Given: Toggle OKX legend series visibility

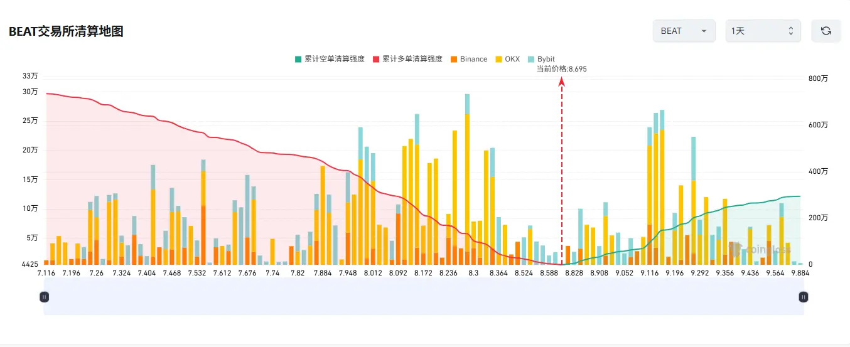Looking at the screenshot, I should coord(507,59).
